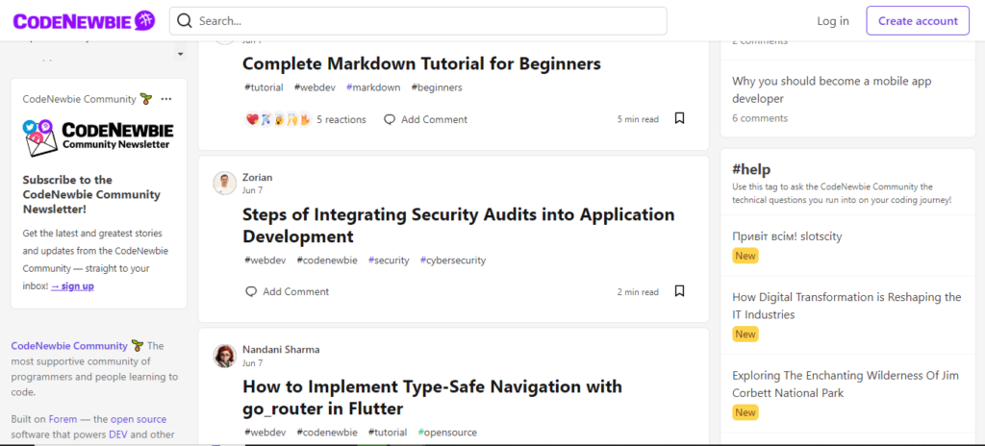Viewport: 985px width, 446px height.
Task: Open the open source link
Action: pos(139,419)
